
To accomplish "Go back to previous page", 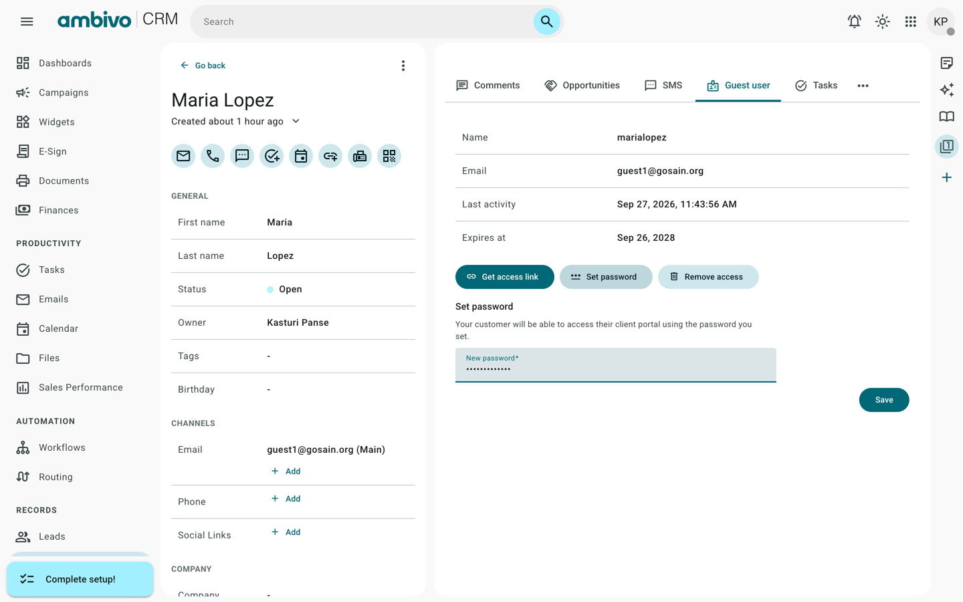I will pyautogui.click(x=203, y=66).
